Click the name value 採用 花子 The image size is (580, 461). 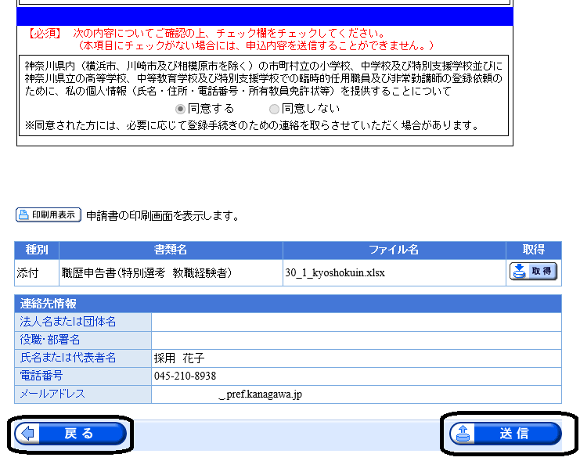click(179, 358)
